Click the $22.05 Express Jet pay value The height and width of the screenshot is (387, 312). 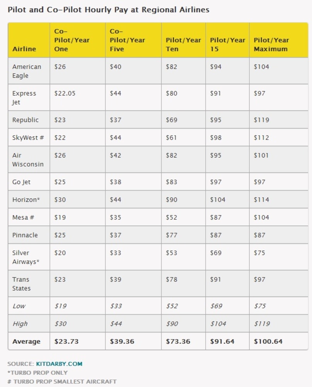[65, 94]
